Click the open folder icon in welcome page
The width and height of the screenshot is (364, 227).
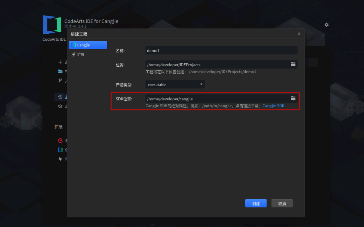[x=60, y=71]
